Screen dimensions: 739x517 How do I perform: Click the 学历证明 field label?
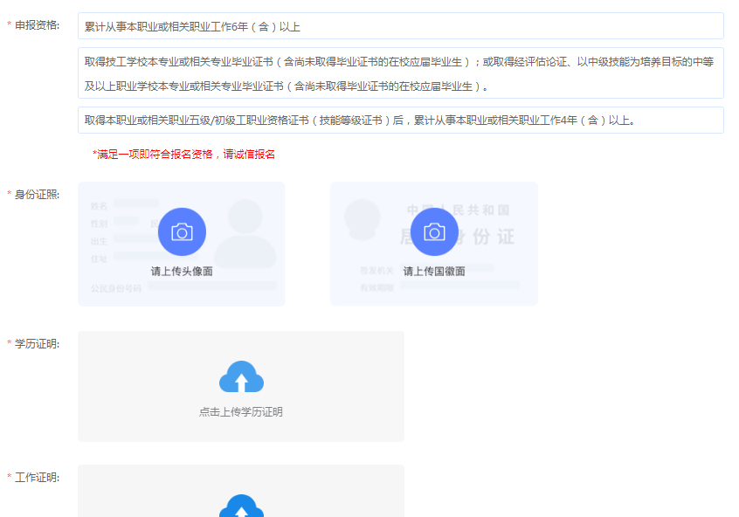tap(37, 344)
